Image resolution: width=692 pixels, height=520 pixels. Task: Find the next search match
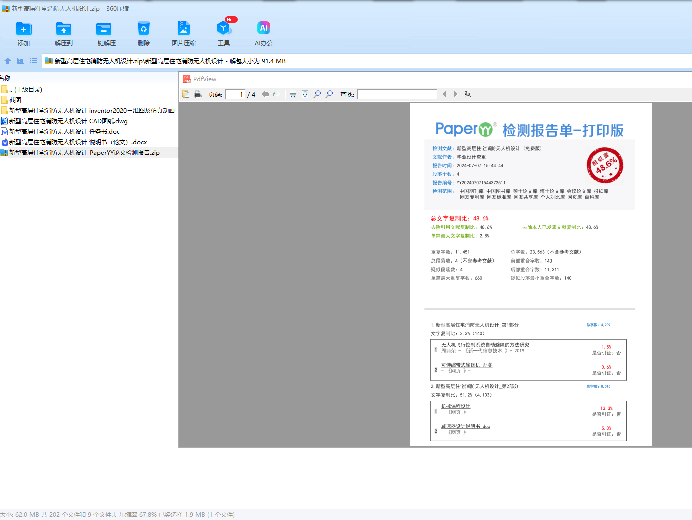456,94
